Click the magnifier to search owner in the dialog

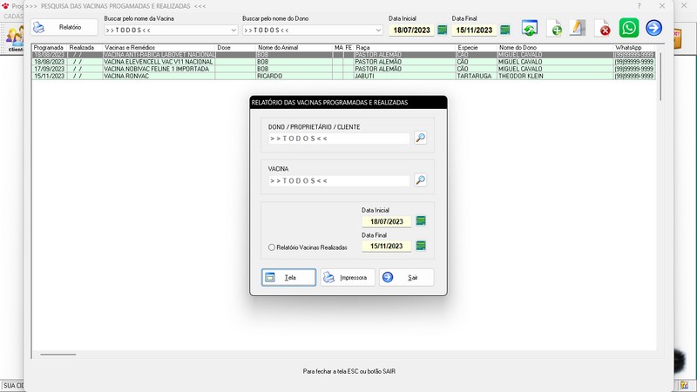pyautogui.click(x=421, y=138)
